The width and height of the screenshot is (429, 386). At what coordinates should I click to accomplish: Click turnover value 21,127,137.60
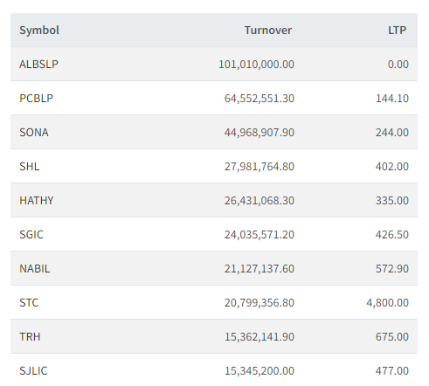(x=259, y=269)
